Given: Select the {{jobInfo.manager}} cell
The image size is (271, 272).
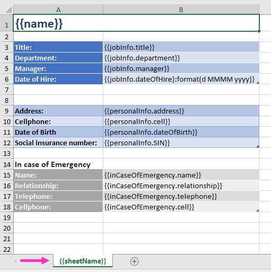Looking at the screenshot, I should [181, 68].
